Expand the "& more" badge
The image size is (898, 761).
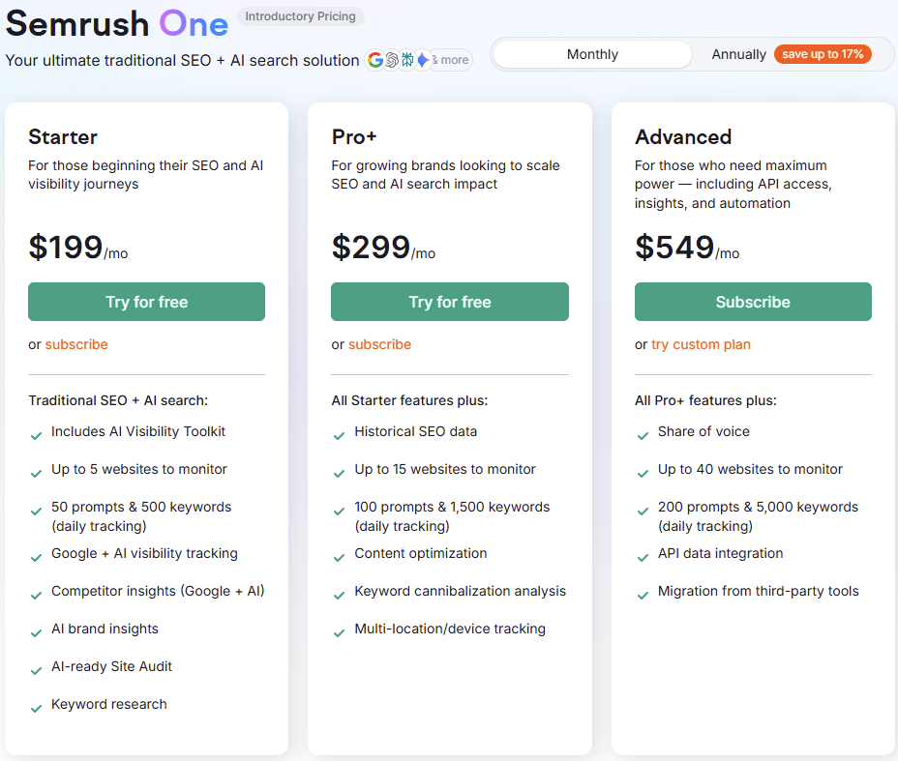[450, 60]
